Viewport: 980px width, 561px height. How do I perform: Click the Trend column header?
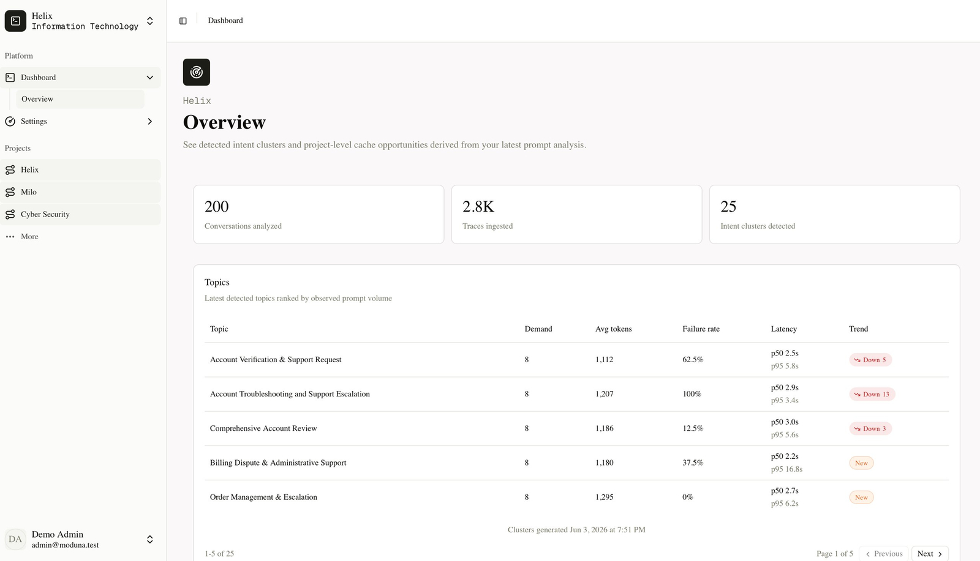[858, 329]
